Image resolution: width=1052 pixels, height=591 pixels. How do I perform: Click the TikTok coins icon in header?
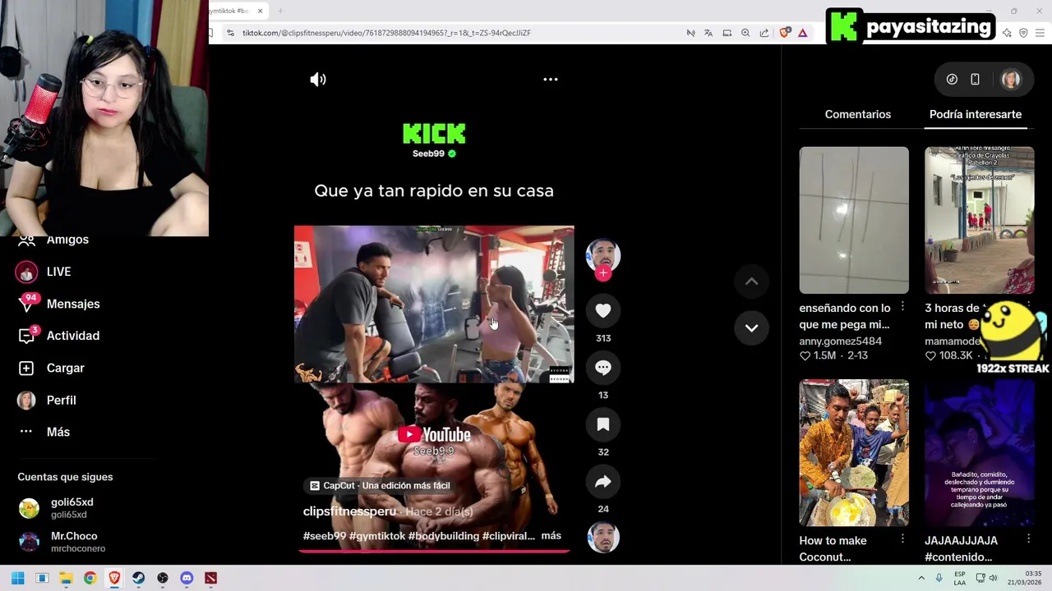[952, 80]
